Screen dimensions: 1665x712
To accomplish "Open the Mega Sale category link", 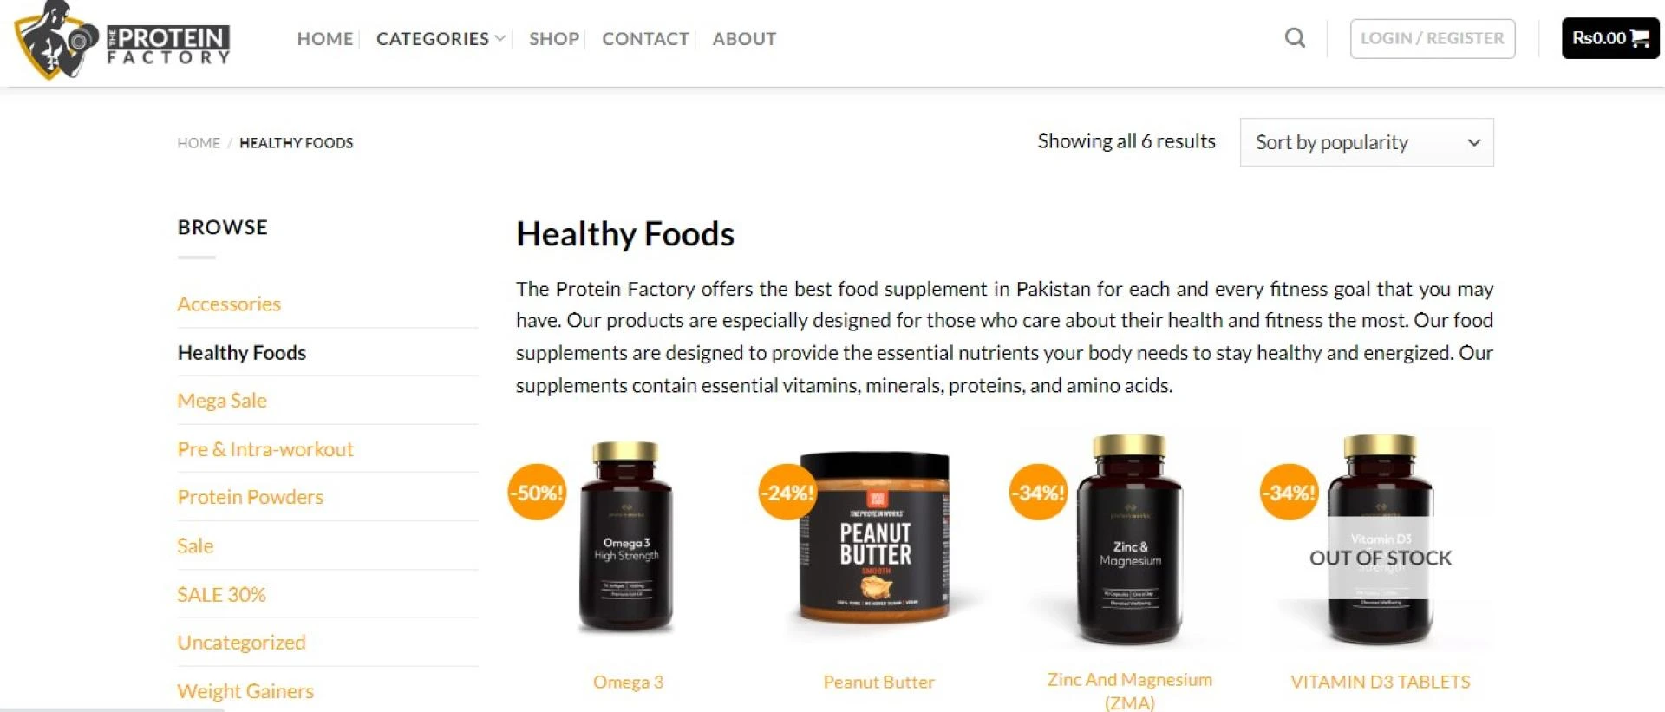I will pos(222,401).
